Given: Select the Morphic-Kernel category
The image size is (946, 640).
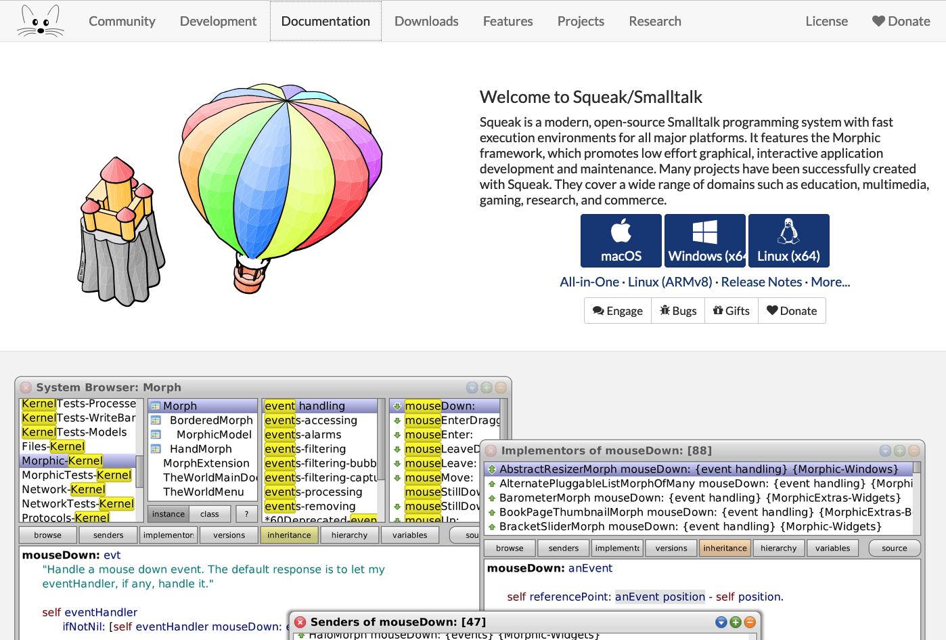Looking at the screenshot, I should click(x=77, y=461).
